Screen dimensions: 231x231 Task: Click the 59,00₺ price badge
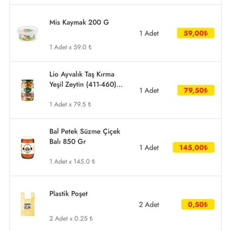(196, 33)
